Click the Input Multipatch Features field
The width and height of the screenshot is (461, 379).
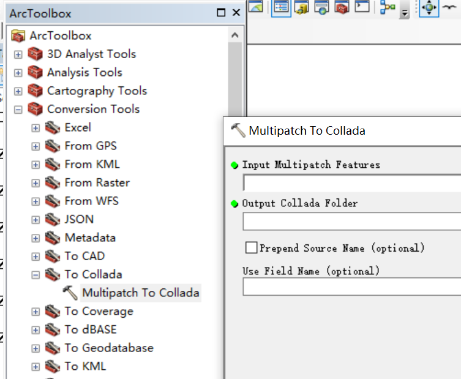pyautogui.click(x=352, y=183)
